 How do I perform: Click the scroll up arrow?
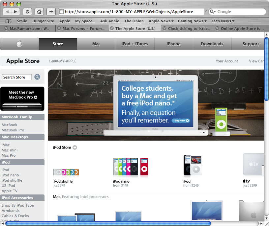pos(266,34)
